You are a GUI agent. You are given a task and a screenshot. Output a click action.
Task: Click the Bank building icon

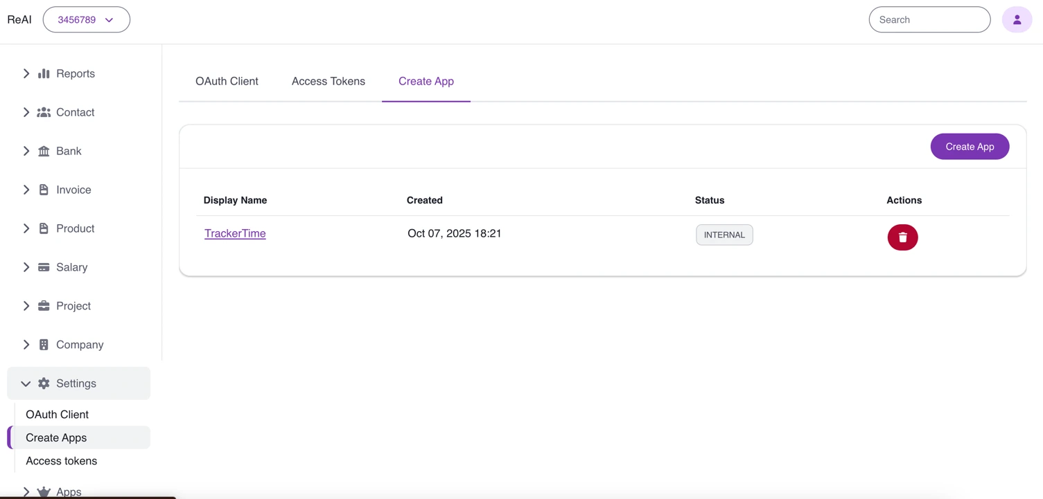tap(44, 151)
